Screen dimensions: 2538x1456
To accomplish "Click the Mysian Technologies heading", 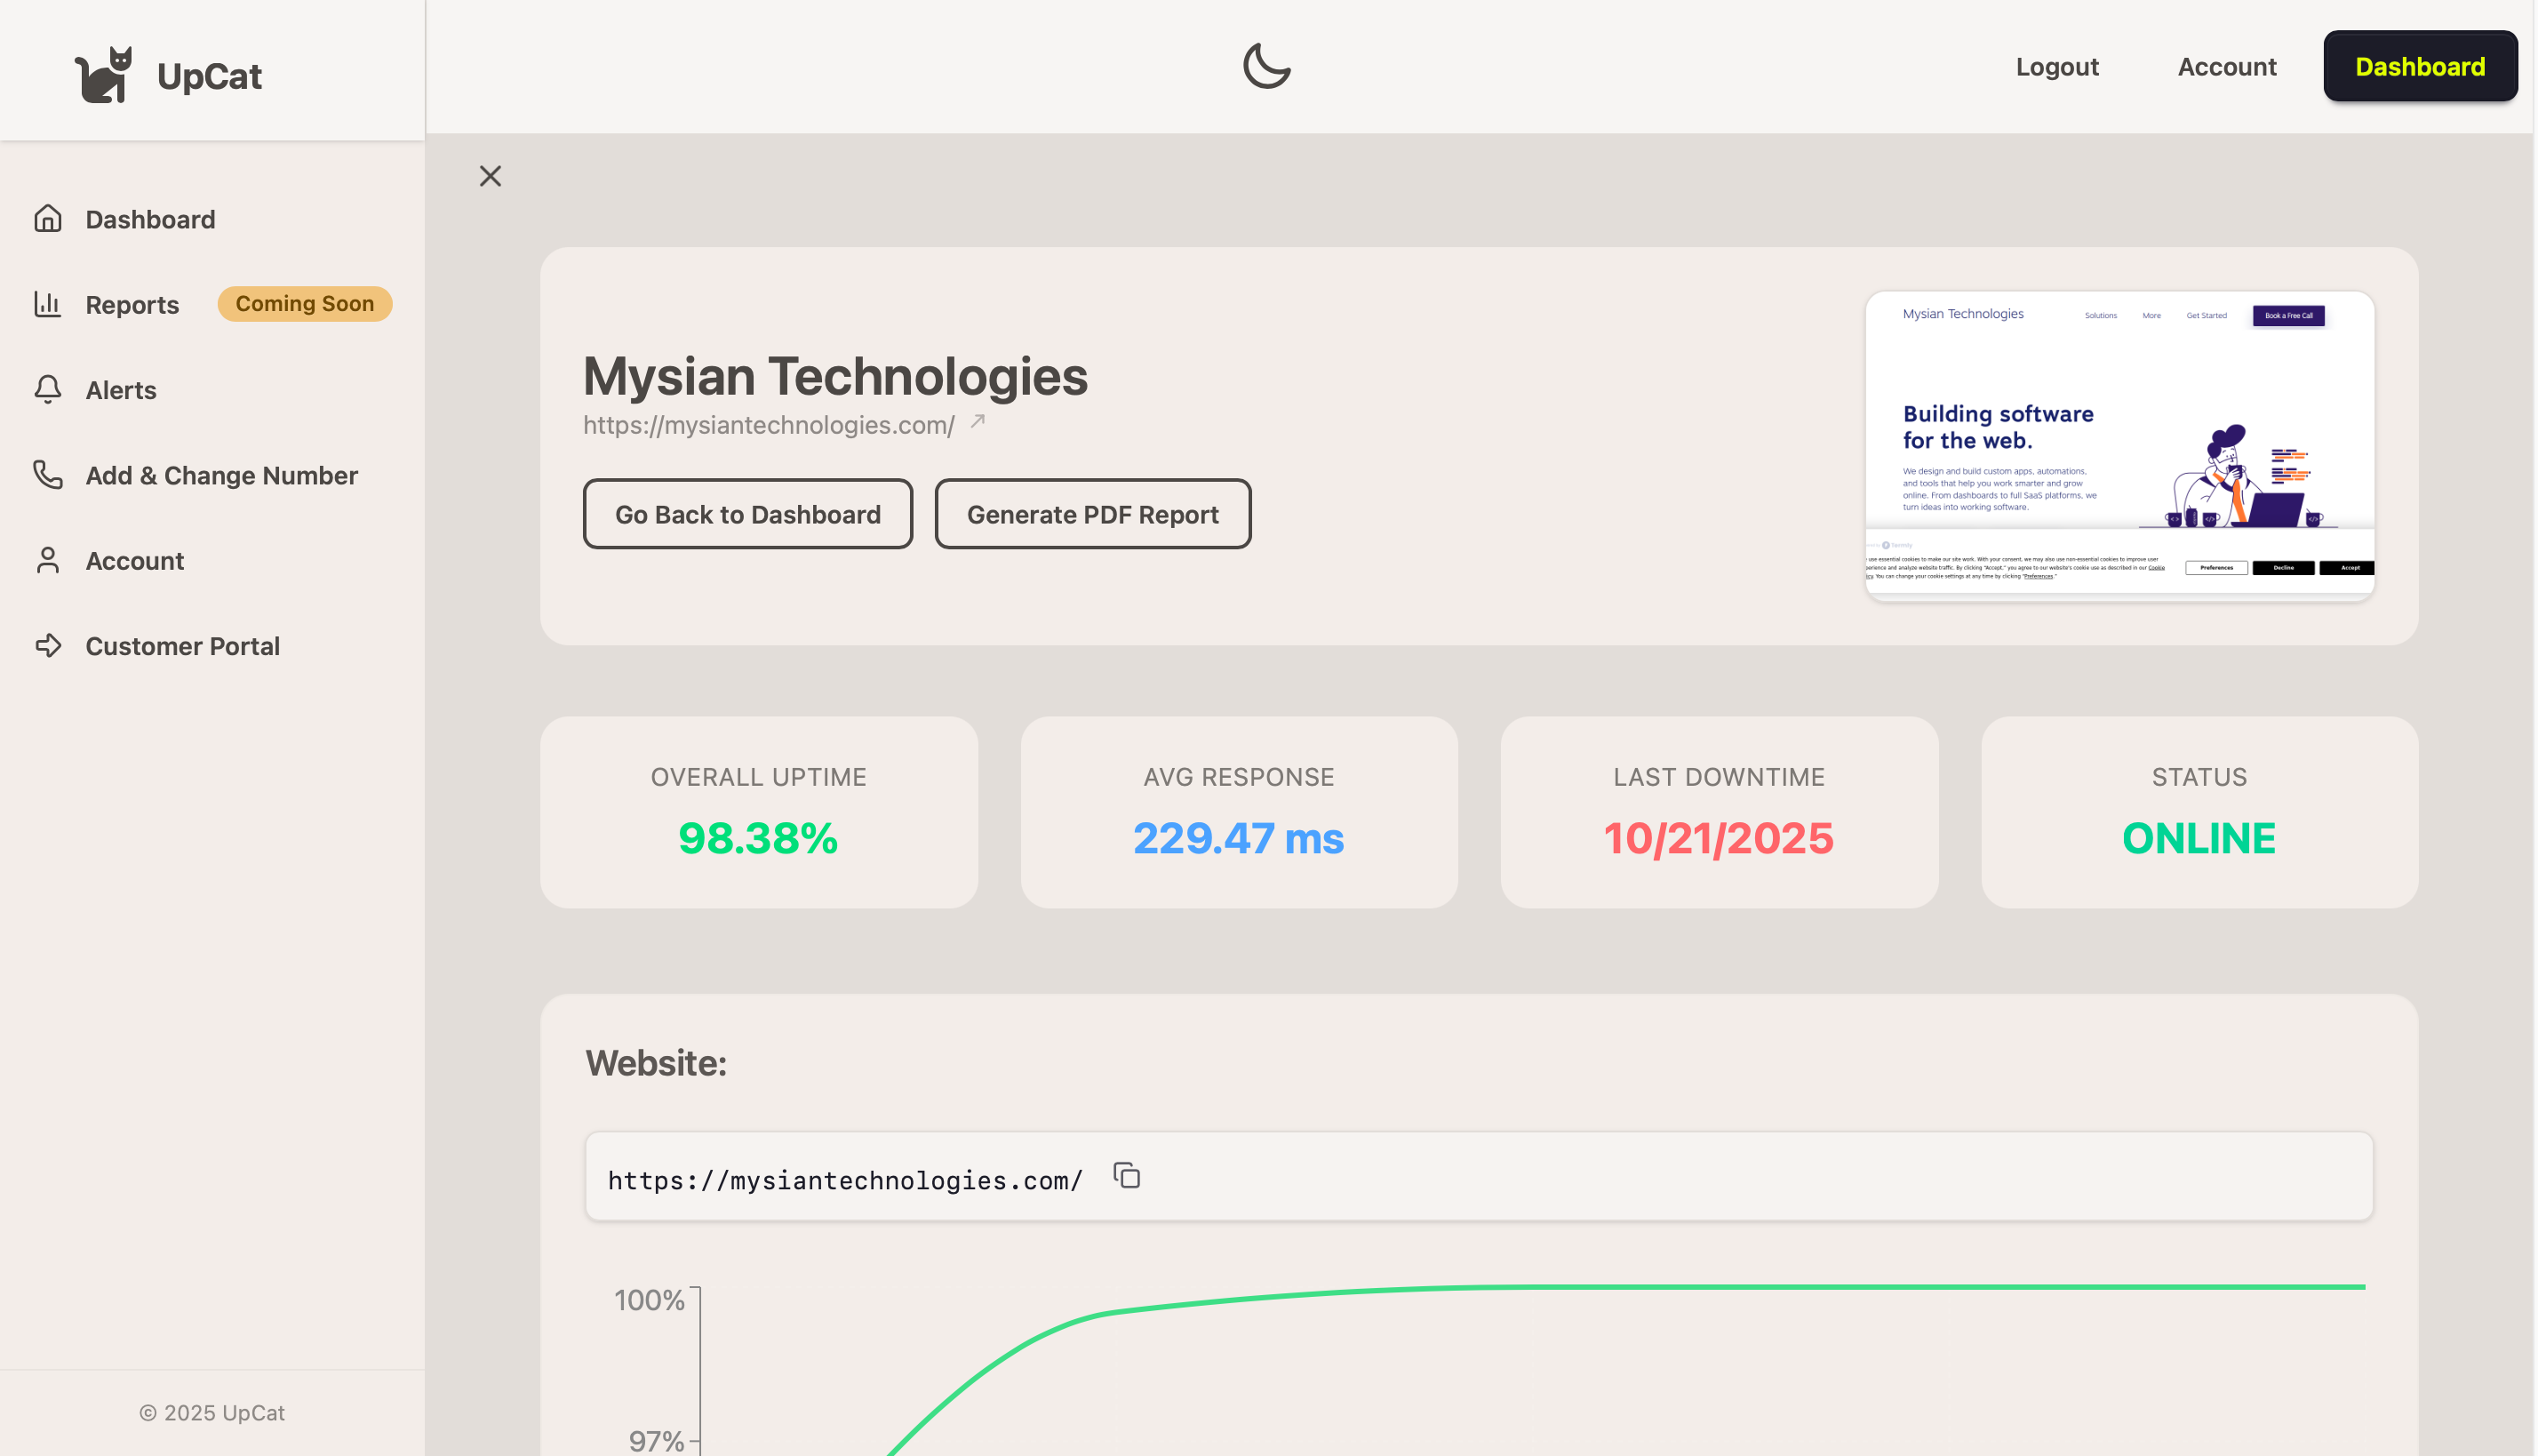I will 837,377.
